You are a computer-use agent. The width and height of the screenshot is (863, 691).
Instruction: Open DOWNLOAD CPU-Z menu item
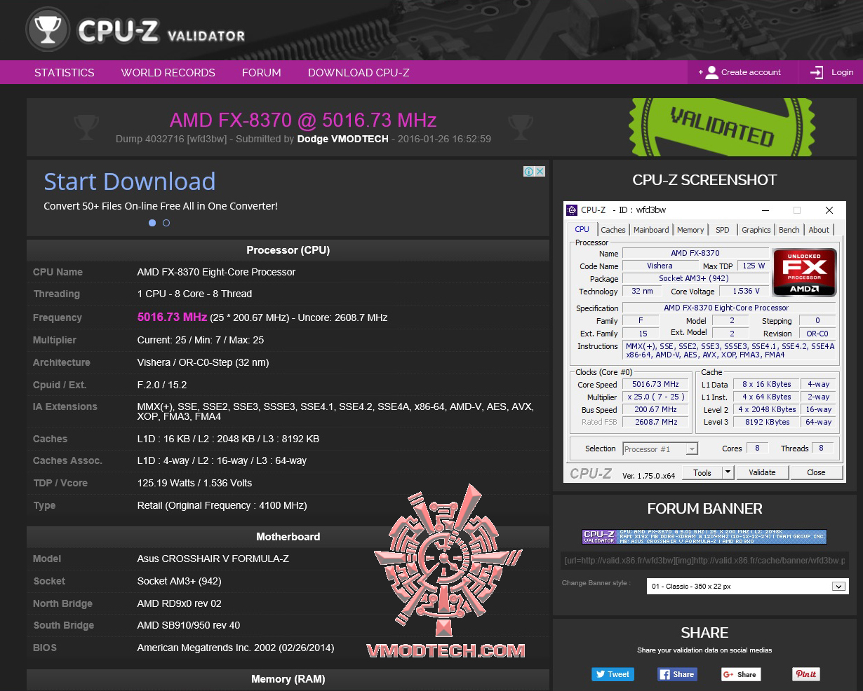(359, 72)
